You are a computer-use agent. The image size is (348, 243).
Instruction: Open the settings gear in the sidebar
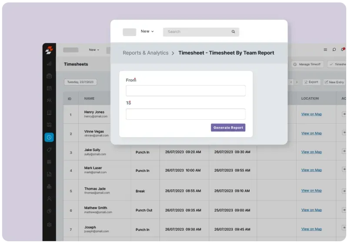(49, 225)
